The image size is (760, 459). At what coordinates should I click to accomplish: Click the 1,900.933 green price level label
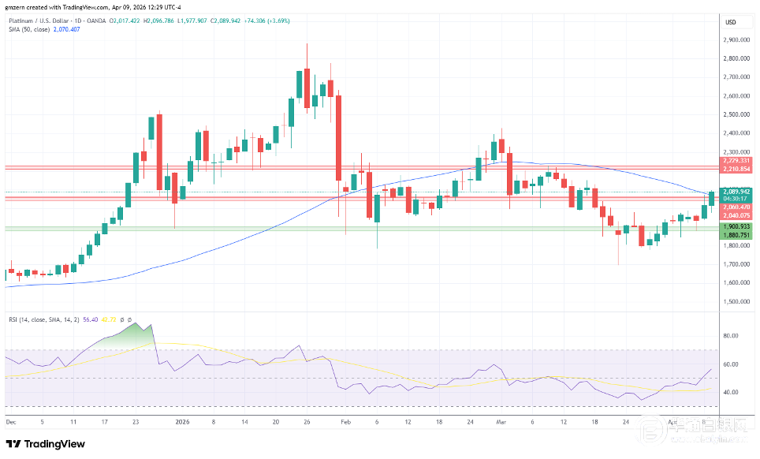pyautogui.click(x=735, y=226)
